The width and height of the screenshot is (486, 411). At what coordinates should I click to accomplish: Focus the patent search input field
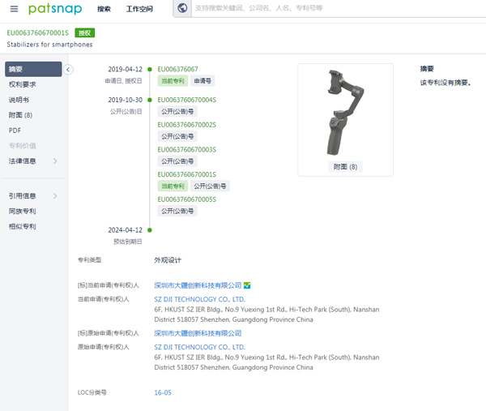click(339, 8)
